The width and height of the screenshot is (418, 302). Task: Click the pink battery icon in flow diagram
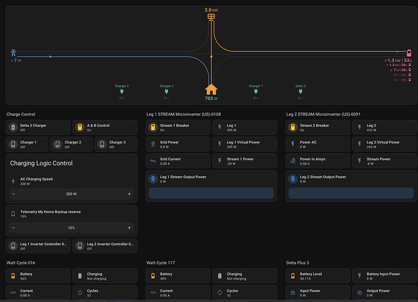click(x=409, y=53)
